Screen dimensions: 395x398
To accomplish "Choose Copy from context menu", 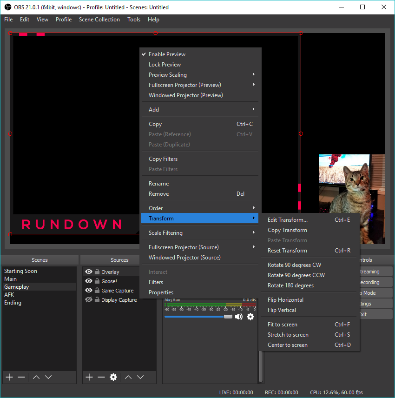I will click(x=199, y=124).
